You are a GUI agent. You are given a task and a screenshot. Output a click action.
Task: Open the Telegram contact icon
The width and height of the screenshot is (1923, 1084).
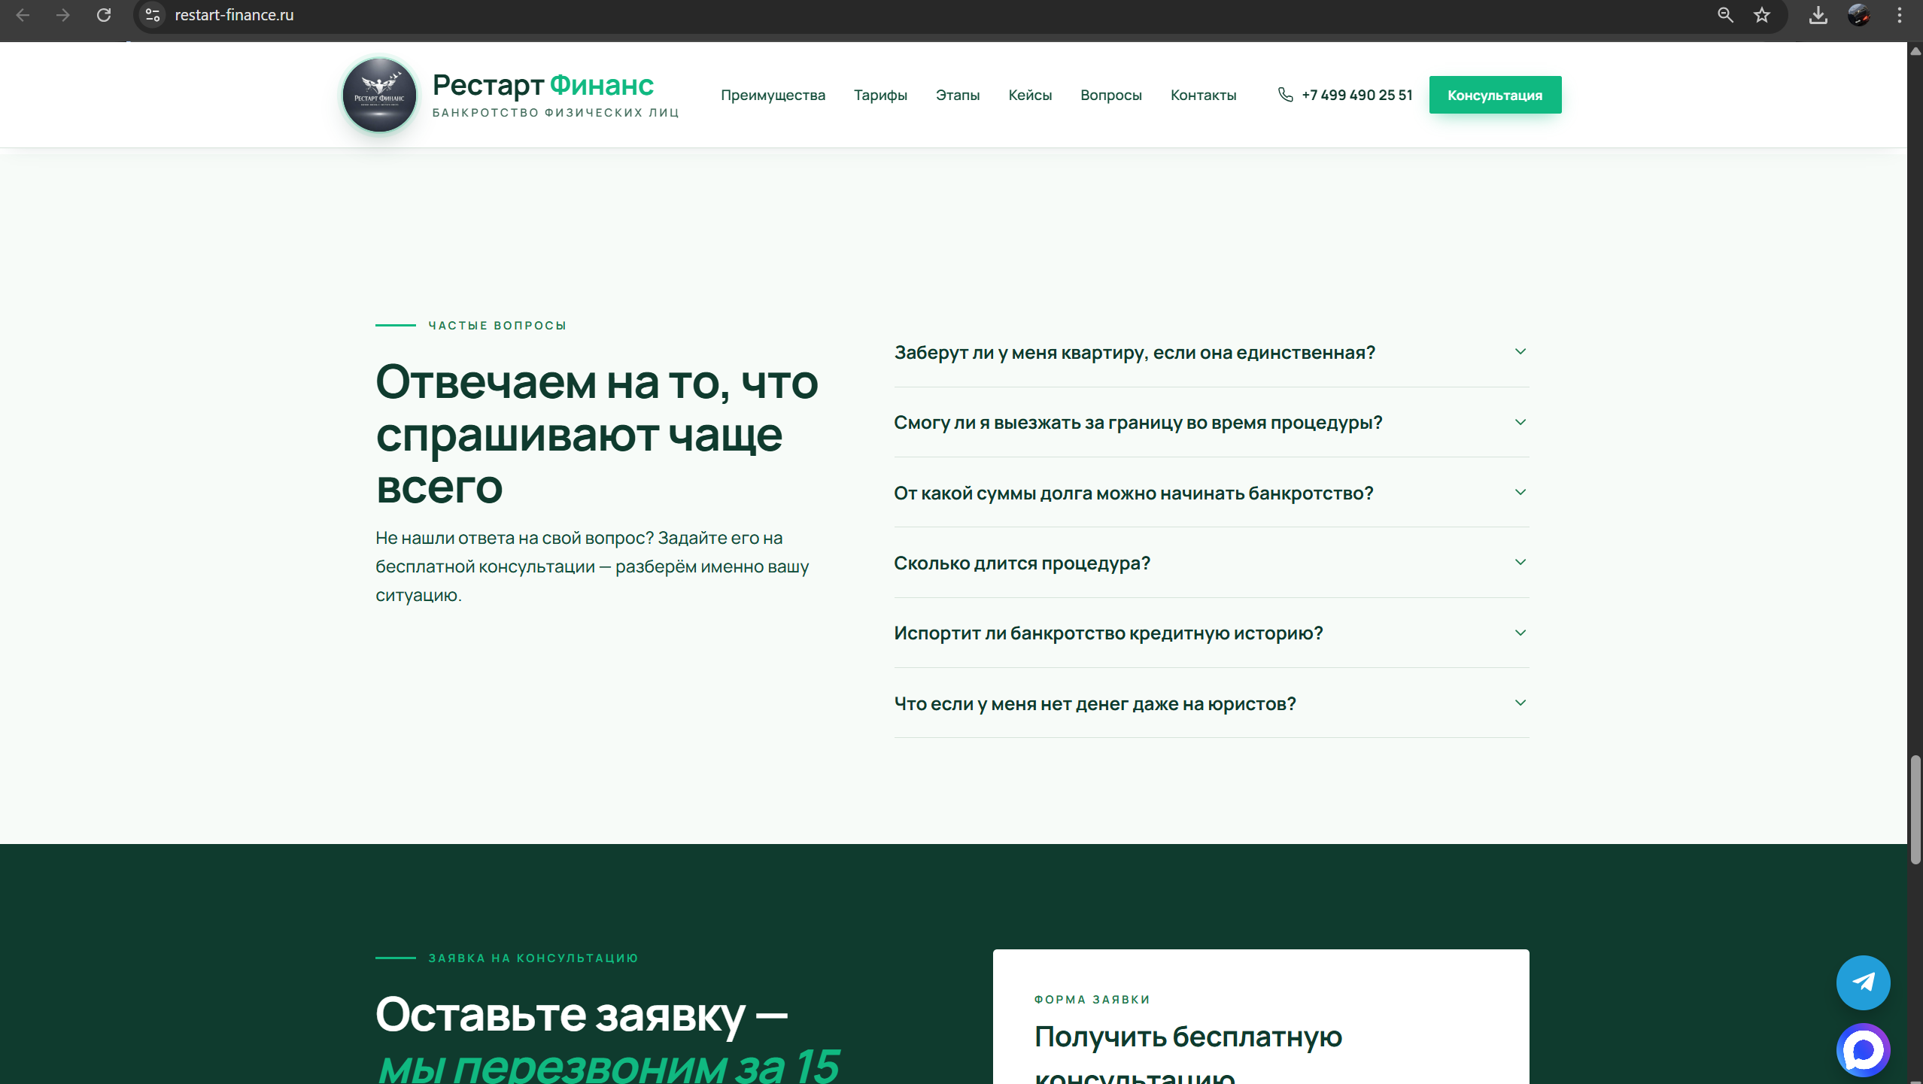pos(1864,982)
